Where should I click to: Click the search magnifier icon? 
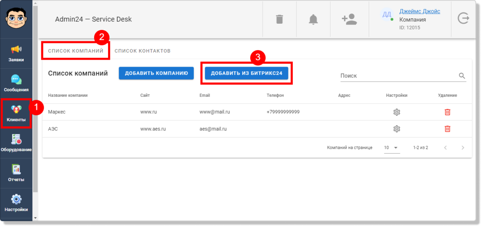click(x=462, y=76)
